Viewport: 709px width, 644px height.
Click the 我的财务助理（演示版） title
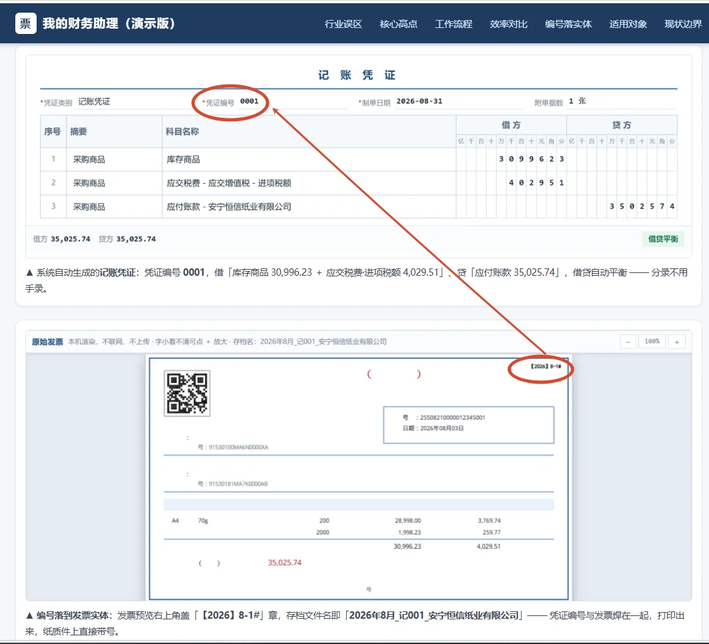point(109,23)
